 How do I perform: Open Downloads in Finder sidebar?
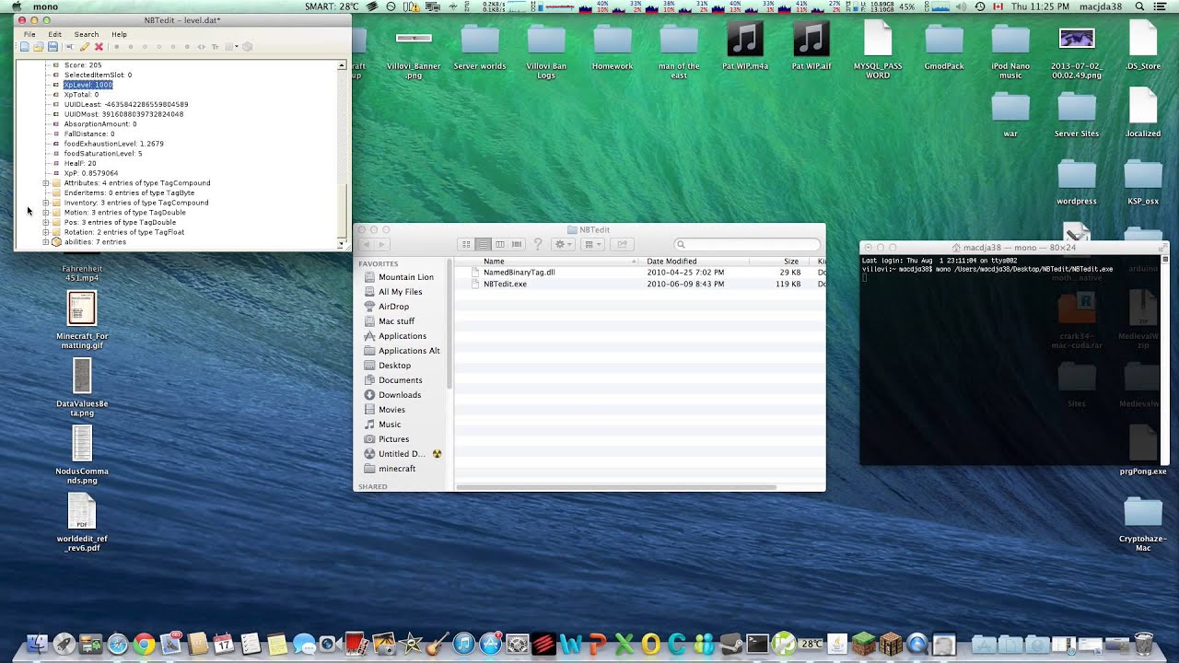point(400,395)
